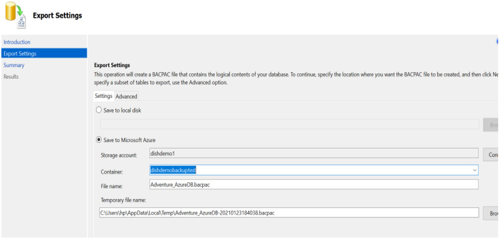Go to the Summary step
Viewport: 500px width, 238px height.
pyautogui.click(x=14, y=65)
